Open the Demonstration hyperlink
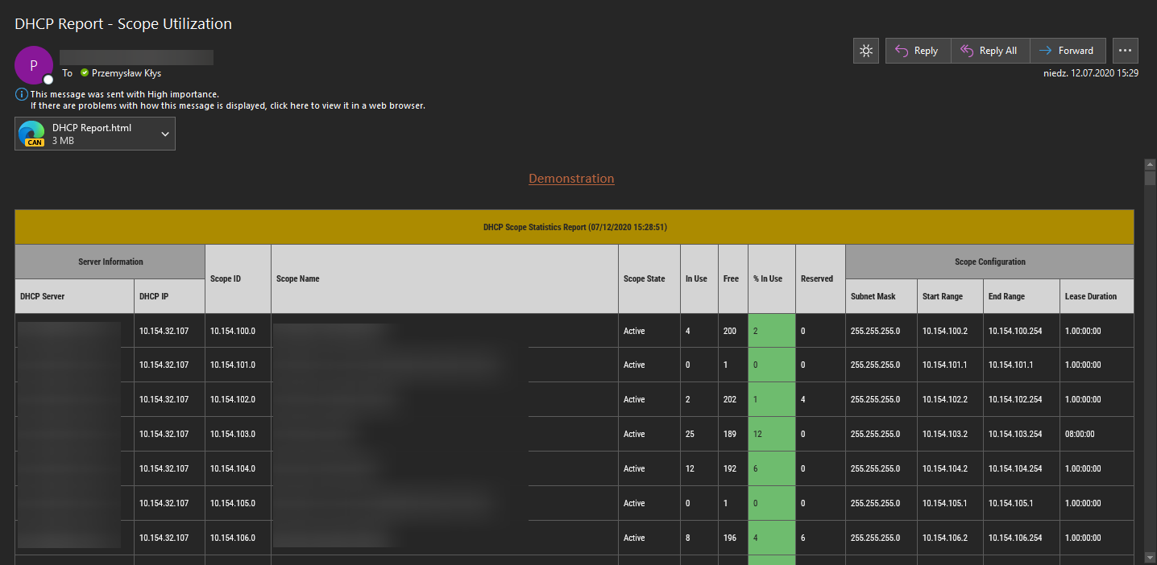Viewport: 1157px width, 565px height. (571, 178)
